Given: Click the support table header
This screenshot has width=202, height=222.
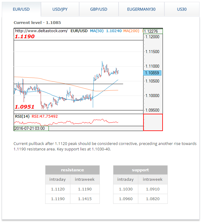Looking at the screenshot, I should [x=140, y=170].
